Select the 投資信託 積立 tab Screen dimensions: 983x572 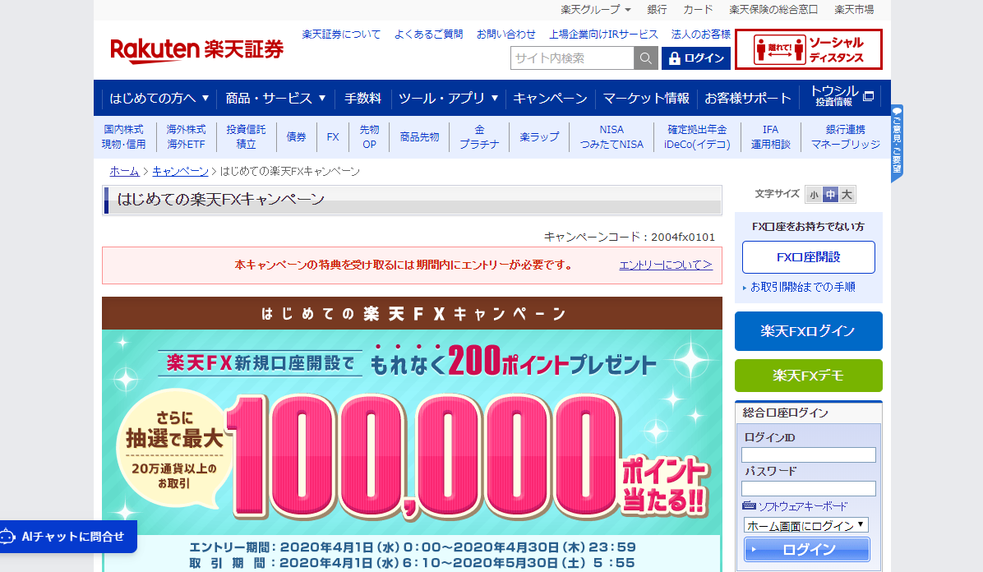(246, 136)
